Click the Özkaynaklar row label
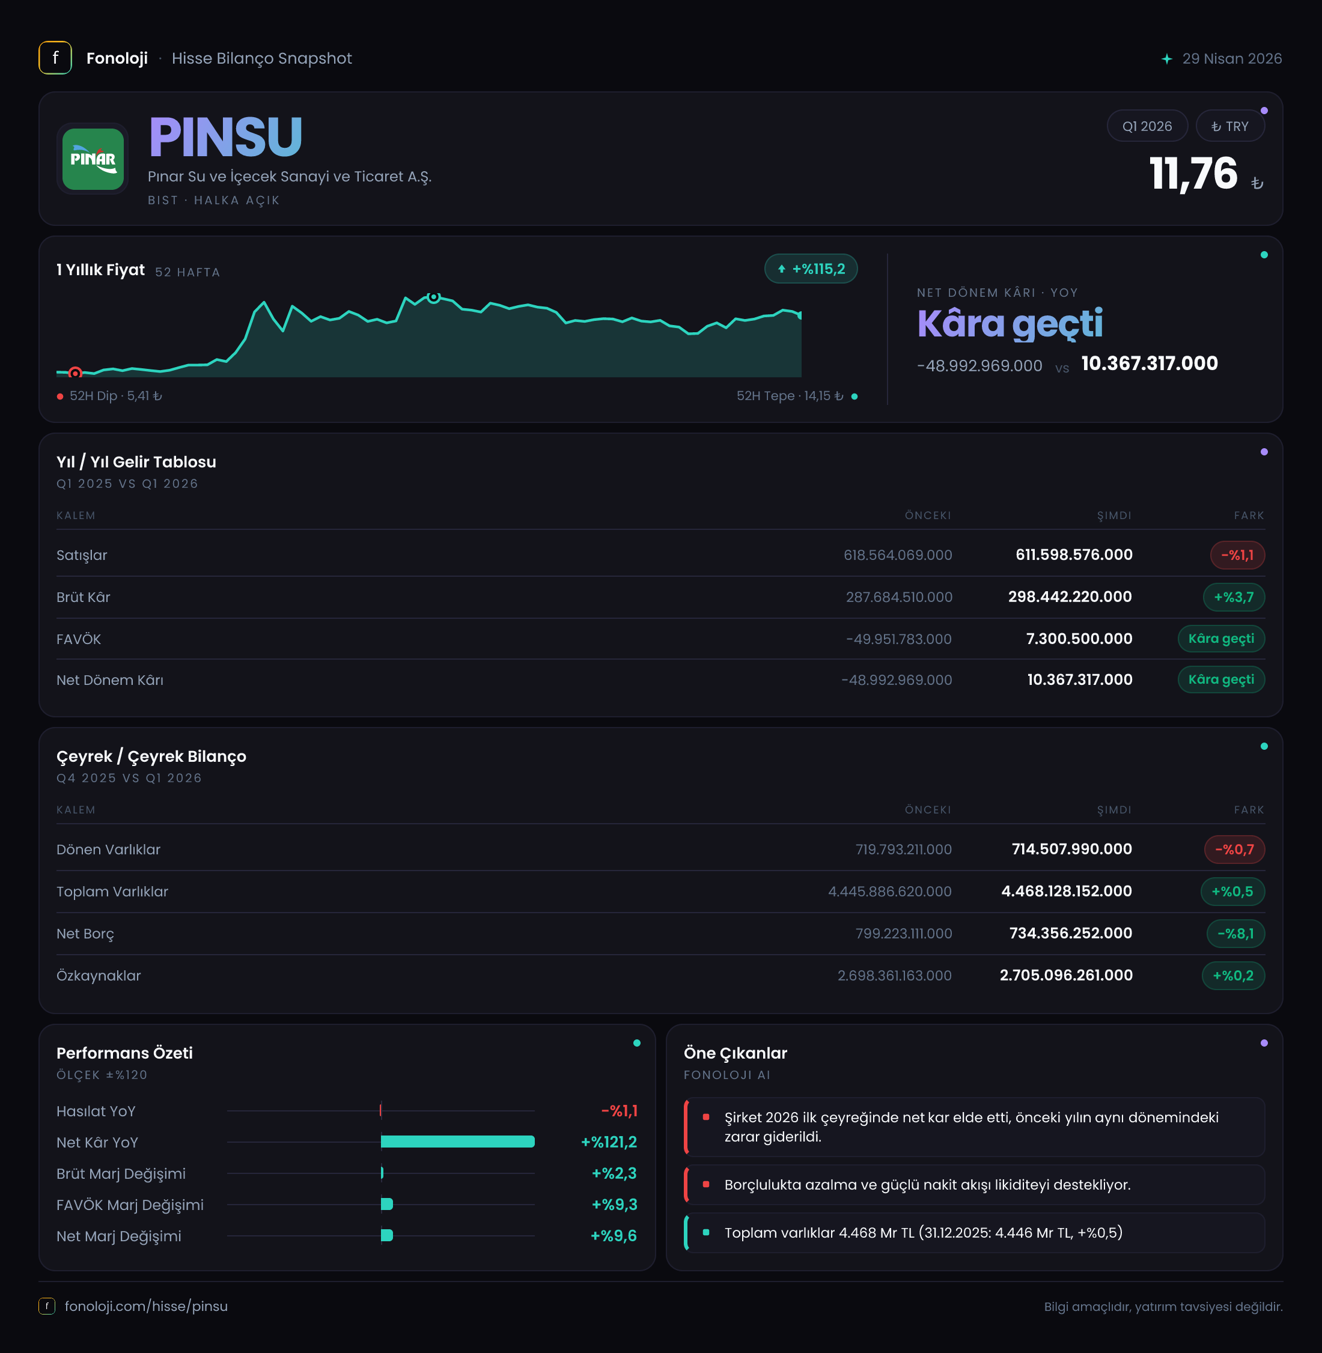Viewport: 1322px width, 1353px height. [99, 975]
